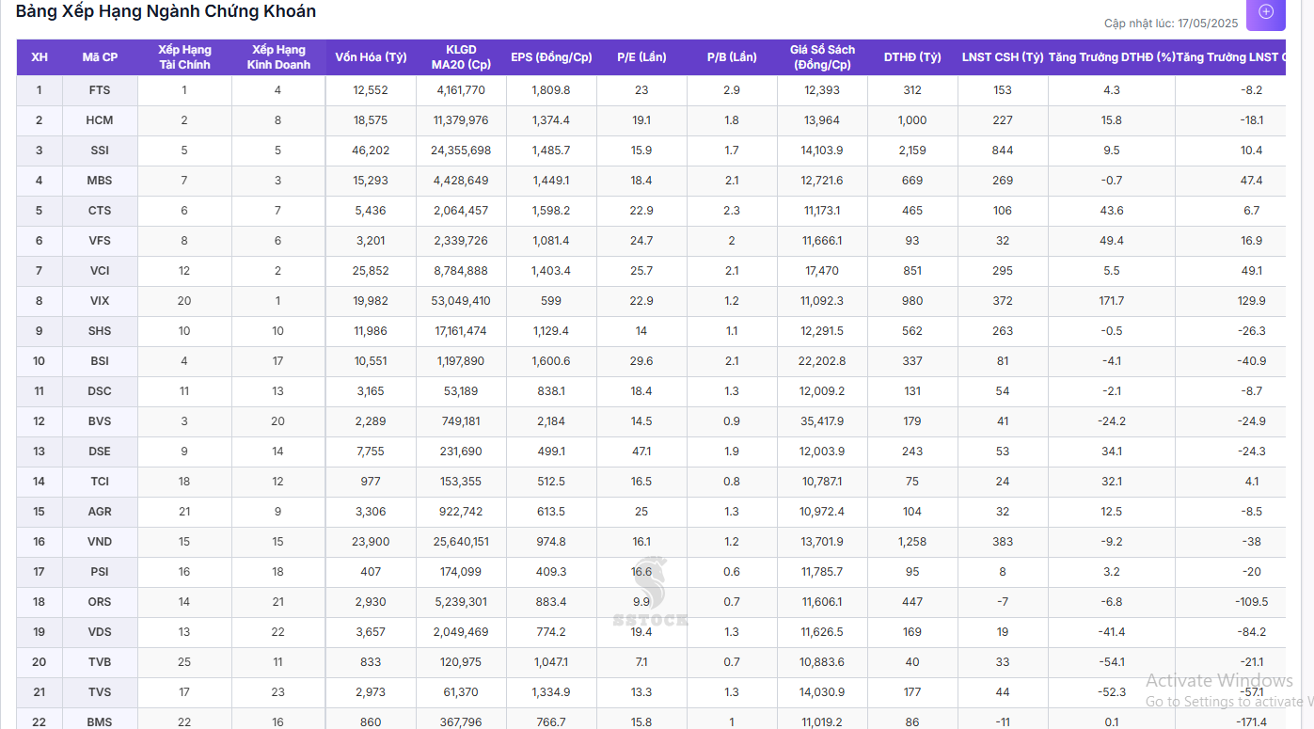
Task: Sort by the Vốn Hóa (Tỷ) column header
Action: (x=371, y=57)
